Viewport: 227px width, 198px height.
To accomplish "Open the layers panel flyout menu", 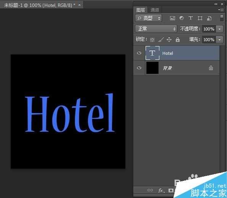I will coord(221,10).
